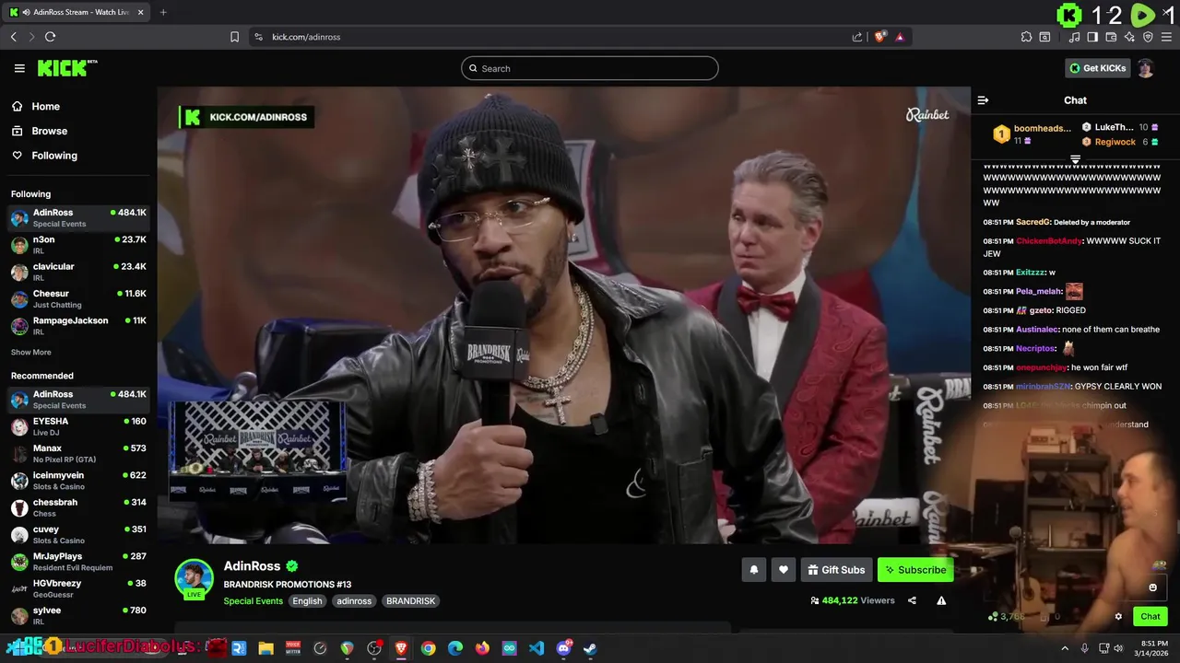Click the BRANDRISK tag
Image resolution: width=1180 pixels, height=663 pixels.
(410, 601)
